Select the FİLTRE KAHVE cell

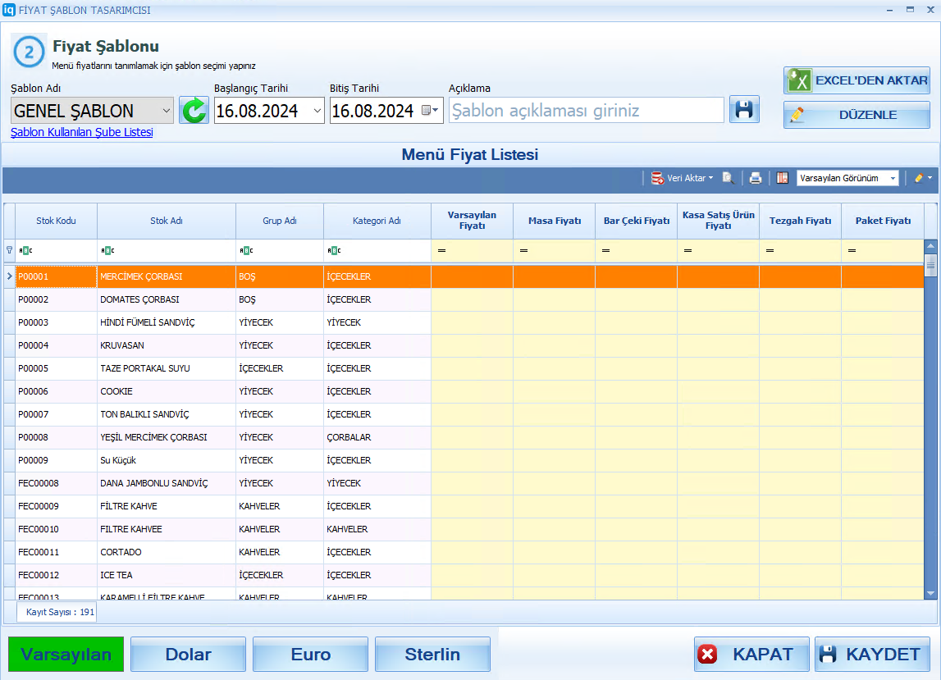[x=167, y=506]
